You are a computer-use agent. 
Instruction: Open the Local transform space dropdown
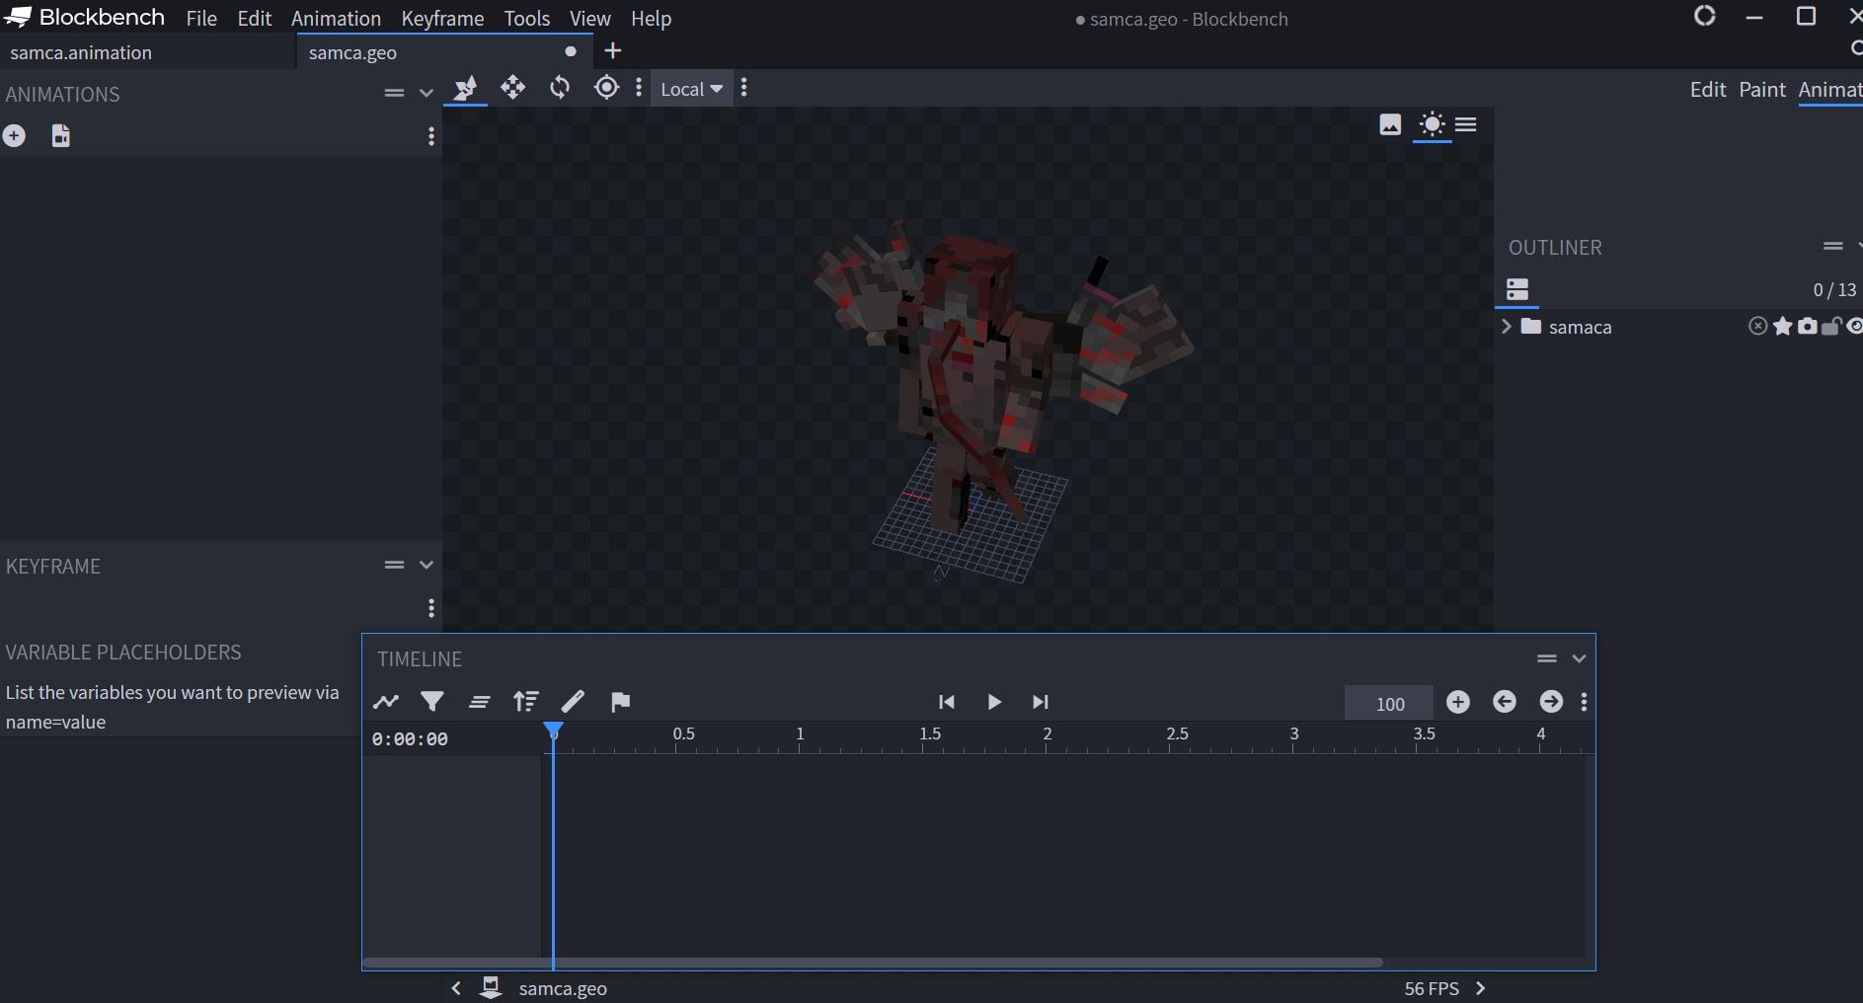pyautogui.click(x=691, y=89)
